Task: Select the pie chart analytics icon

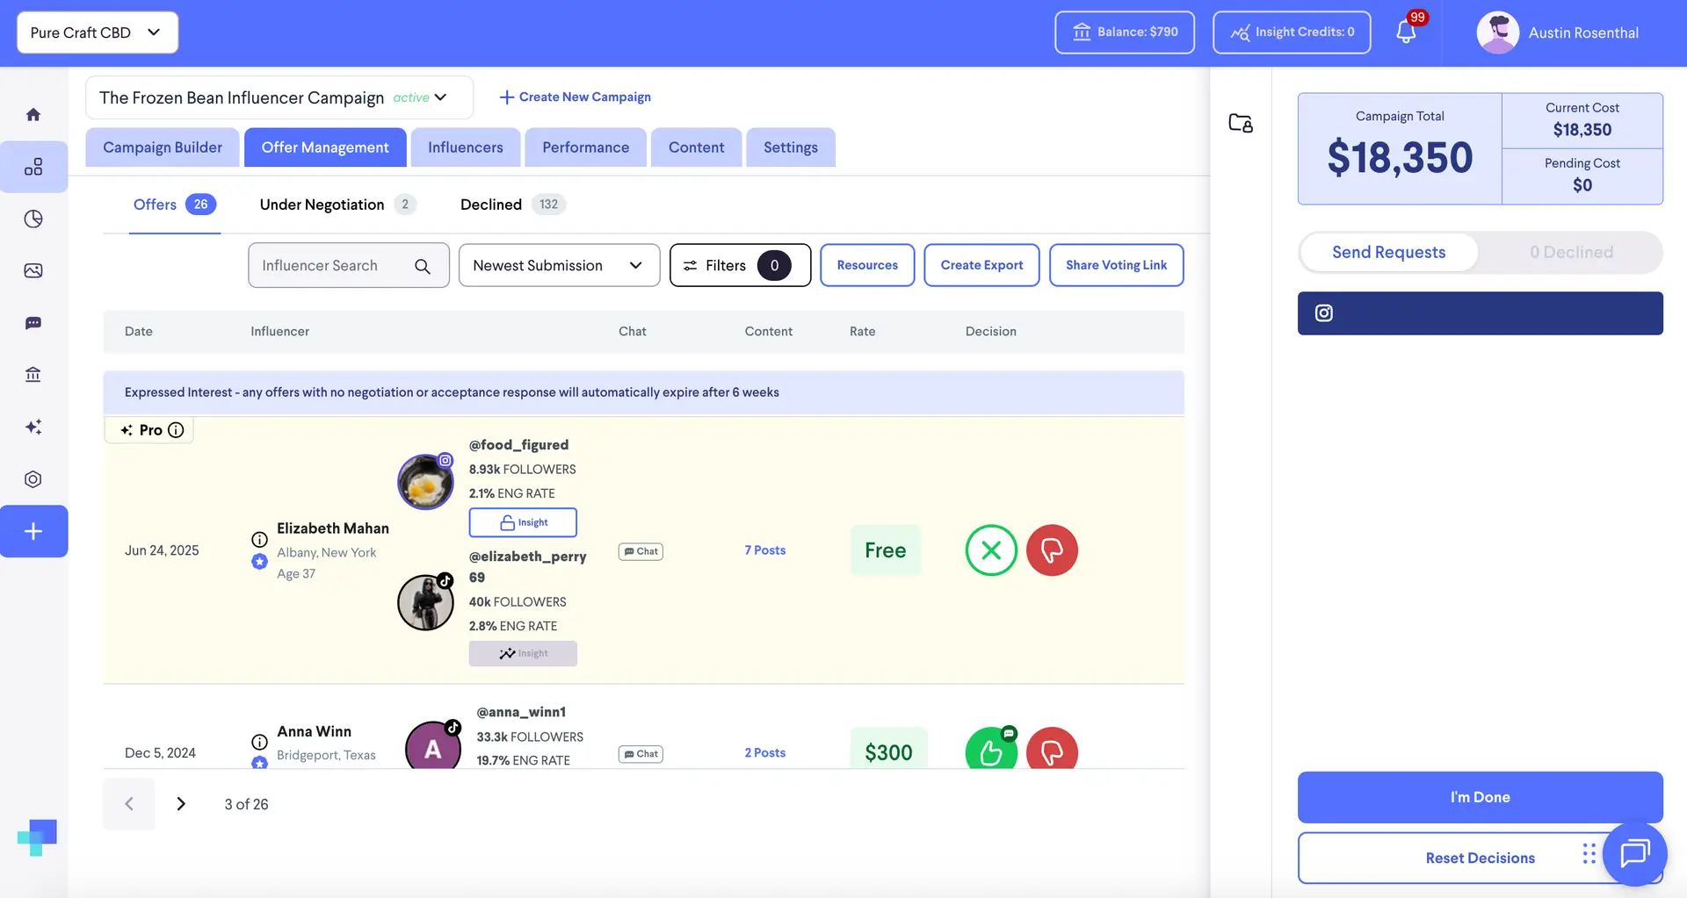Action: tap(33, 219)
